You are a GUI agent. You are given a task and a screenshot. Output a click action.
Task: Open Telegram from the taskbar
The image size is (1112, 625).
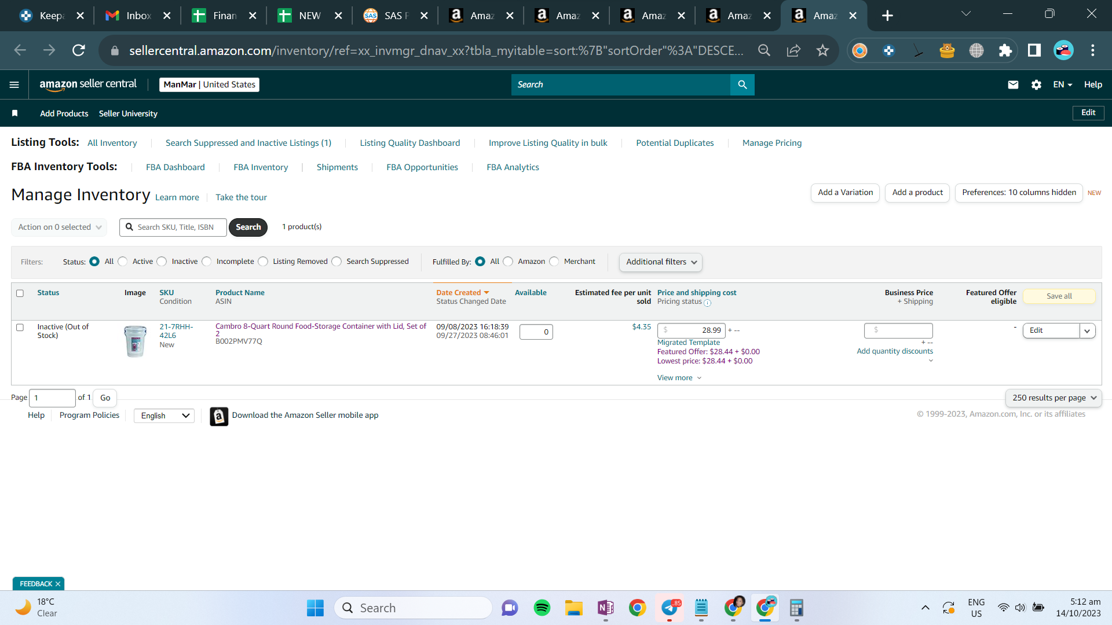point(670,608)
